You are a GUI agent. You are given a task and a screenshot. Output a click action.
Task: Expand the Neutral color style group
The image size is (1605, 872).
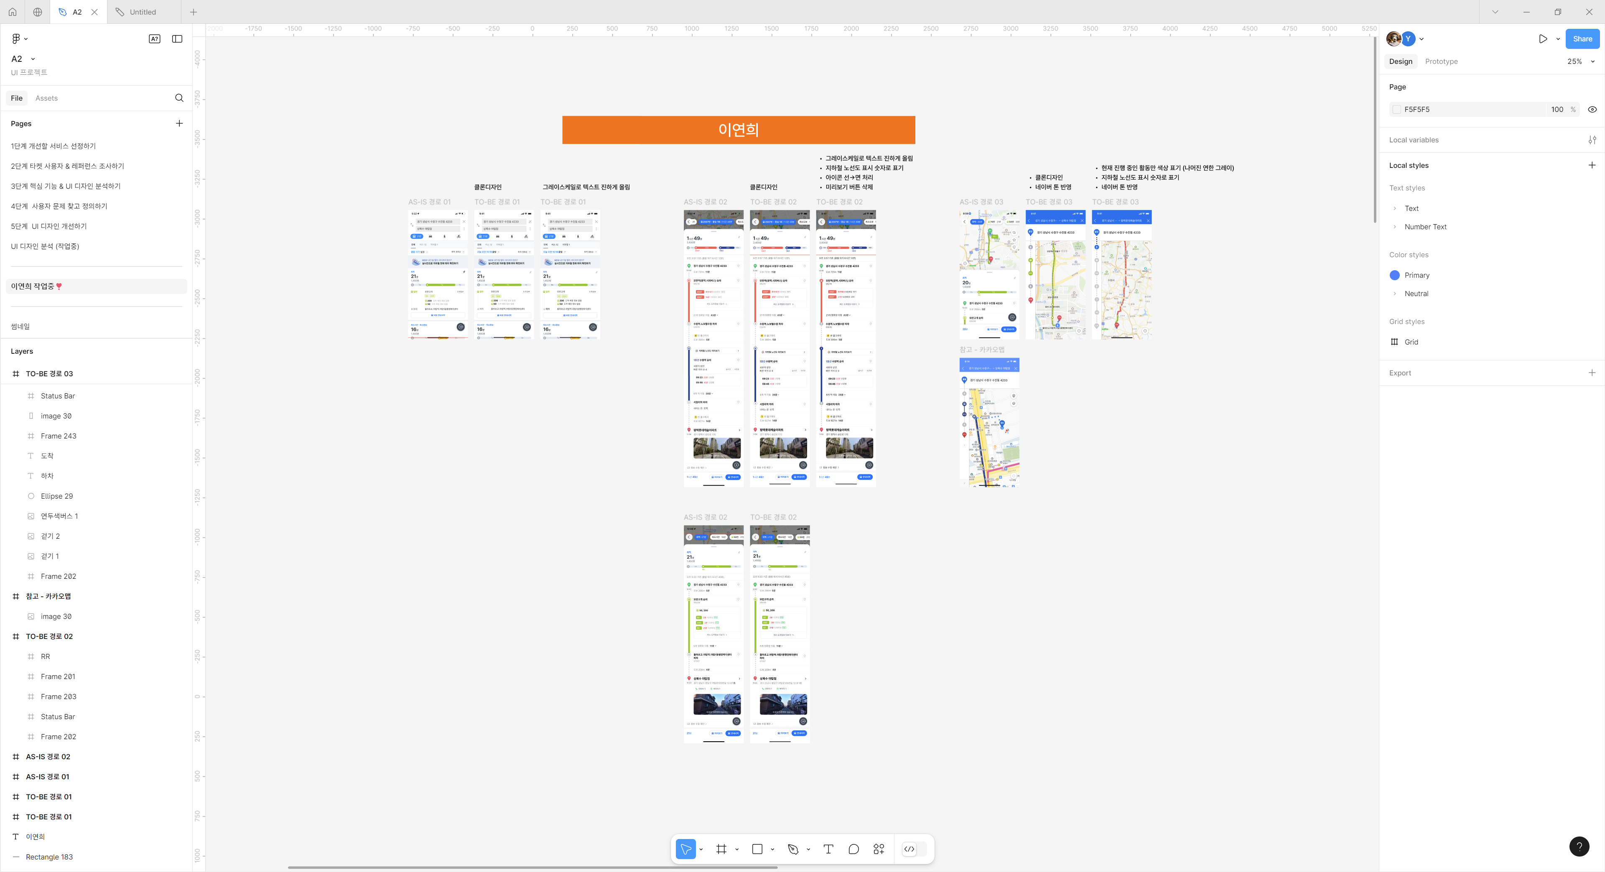1394,294
